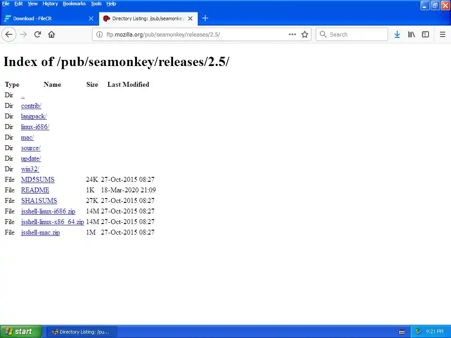Image resolution: width=451 pixels, height=338 pixels.
Task: Open the langpack/ directory
Action: (33, 116)
